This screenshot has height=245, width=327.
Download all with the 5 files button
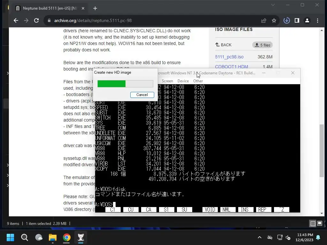(x=262, y=45)
